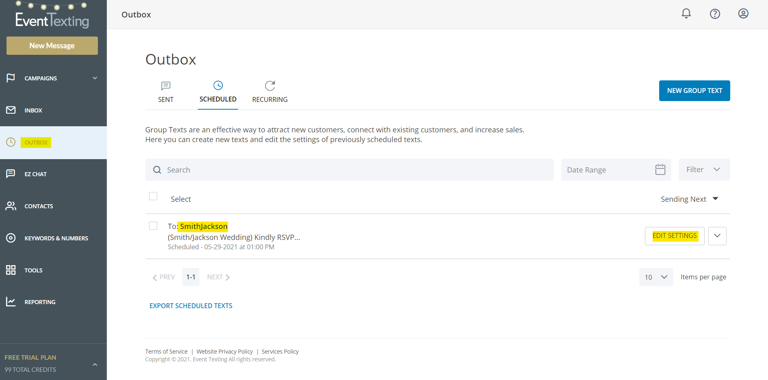Open the user account profile icon
This screenshot has width=768, height=380.
[x=743, y=13]
